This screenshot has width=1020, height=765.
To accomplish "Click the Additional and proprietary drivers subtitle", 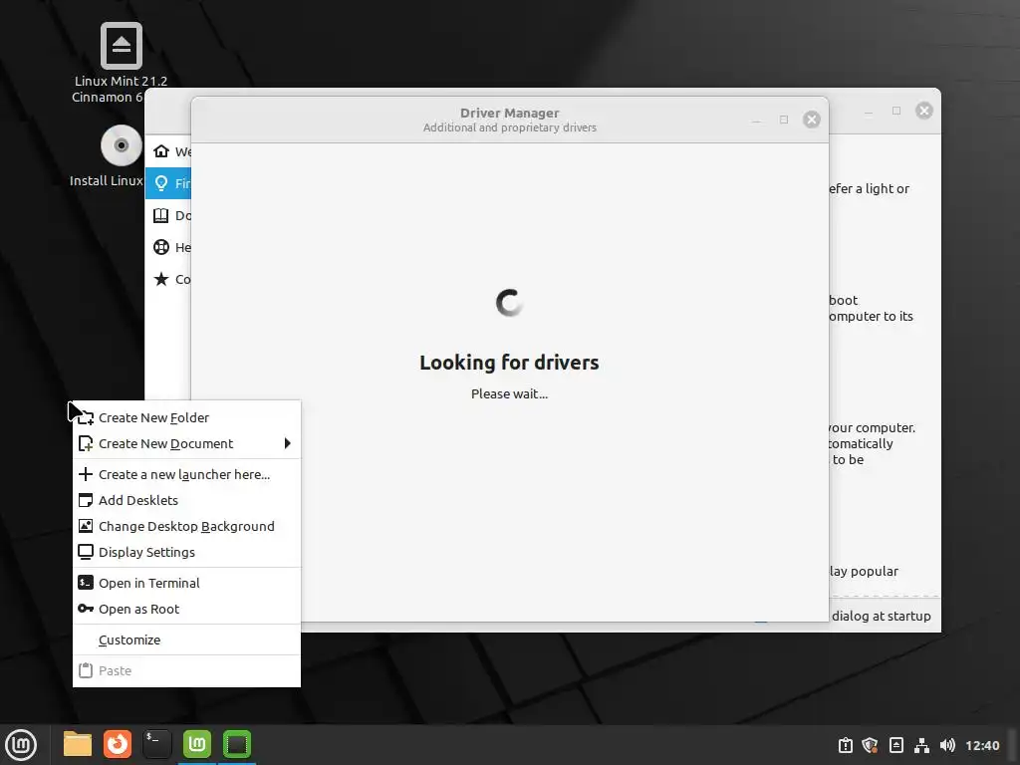I will click(509, 127).
